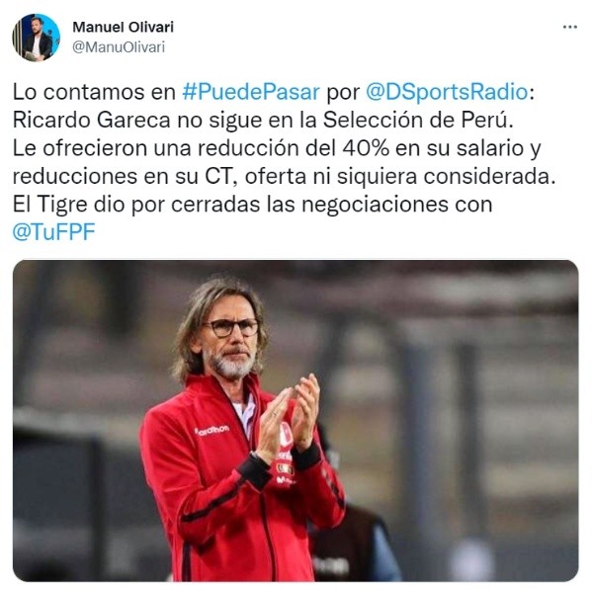Open the attached photo of the coach

point(296,421)
